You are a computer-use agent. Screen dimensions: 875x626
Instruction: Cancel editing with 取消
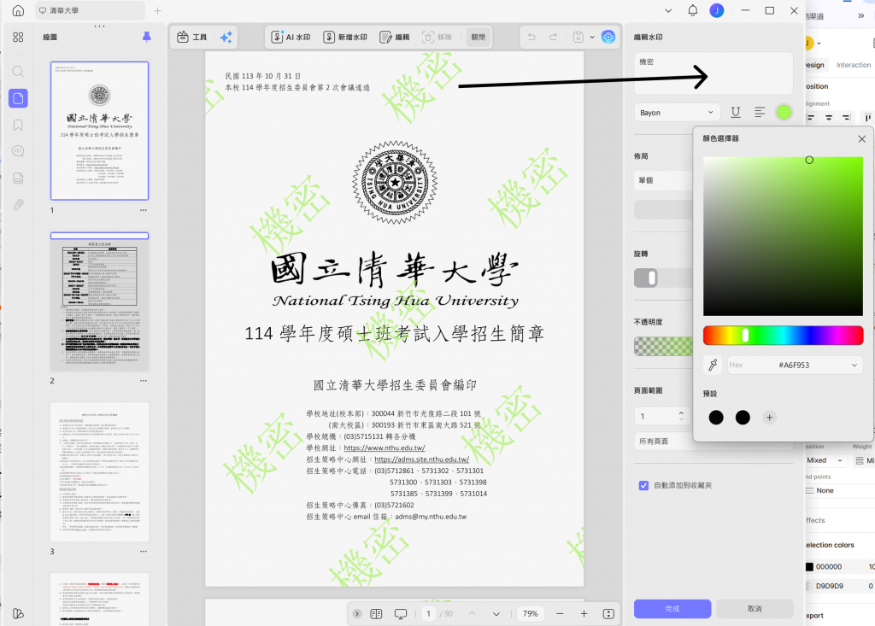755,609
